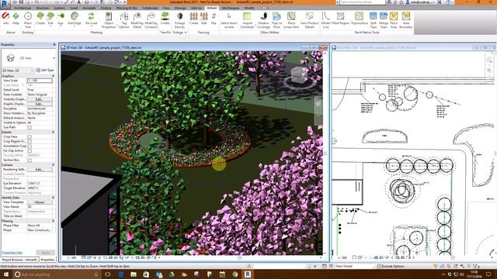Click the Topo to Floor tool
Screen dimensions: 497x279
pos(276,20)
